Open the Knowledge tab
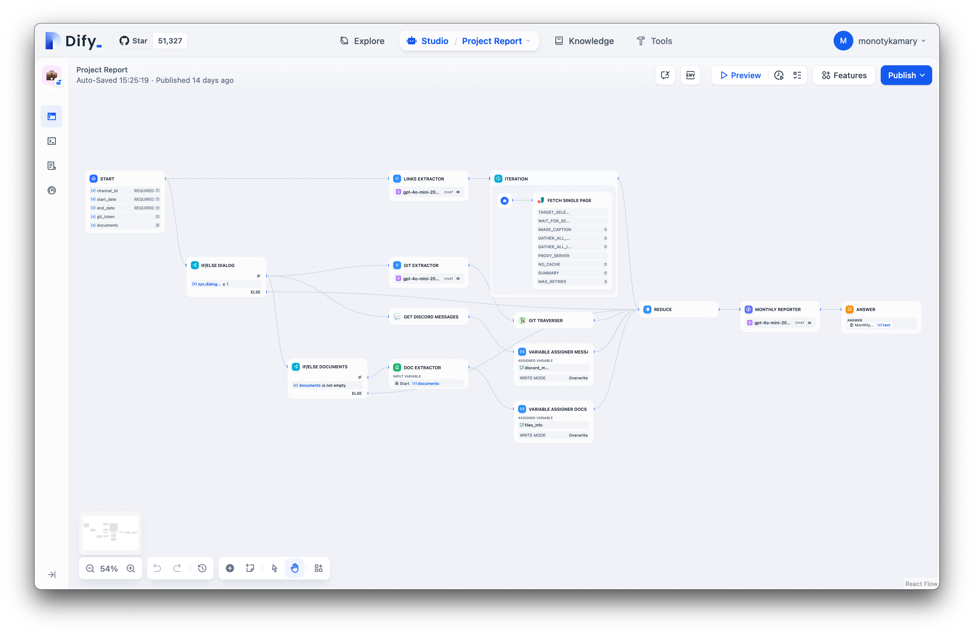Image resolution: width=974 pixels, height=635 pixels. [584, 41]
